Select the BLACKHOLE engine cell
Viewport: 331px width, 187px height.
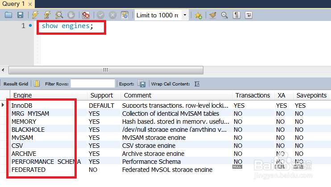(x=49, y=130)
